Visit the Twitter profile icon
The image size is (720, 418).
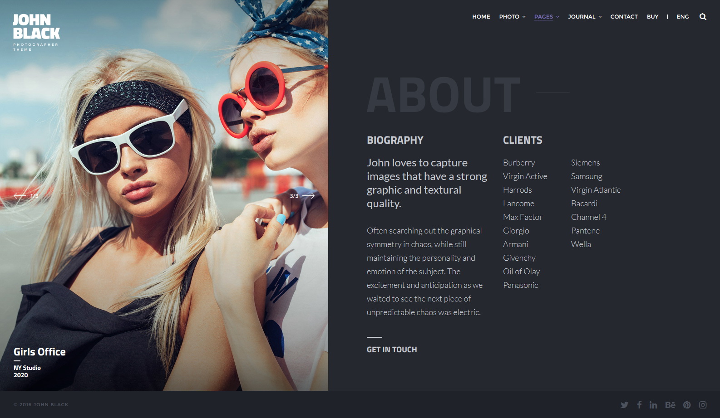tap(625, 405)
